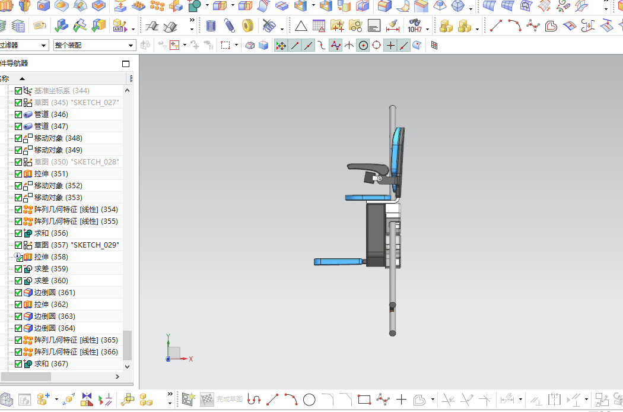This screenshot has height=412, width=623.
Task: Select the triangle datum icon
Action: 301,26
